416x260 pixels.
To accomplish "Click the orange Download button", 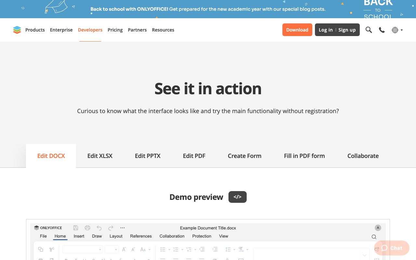I will 297,30.
